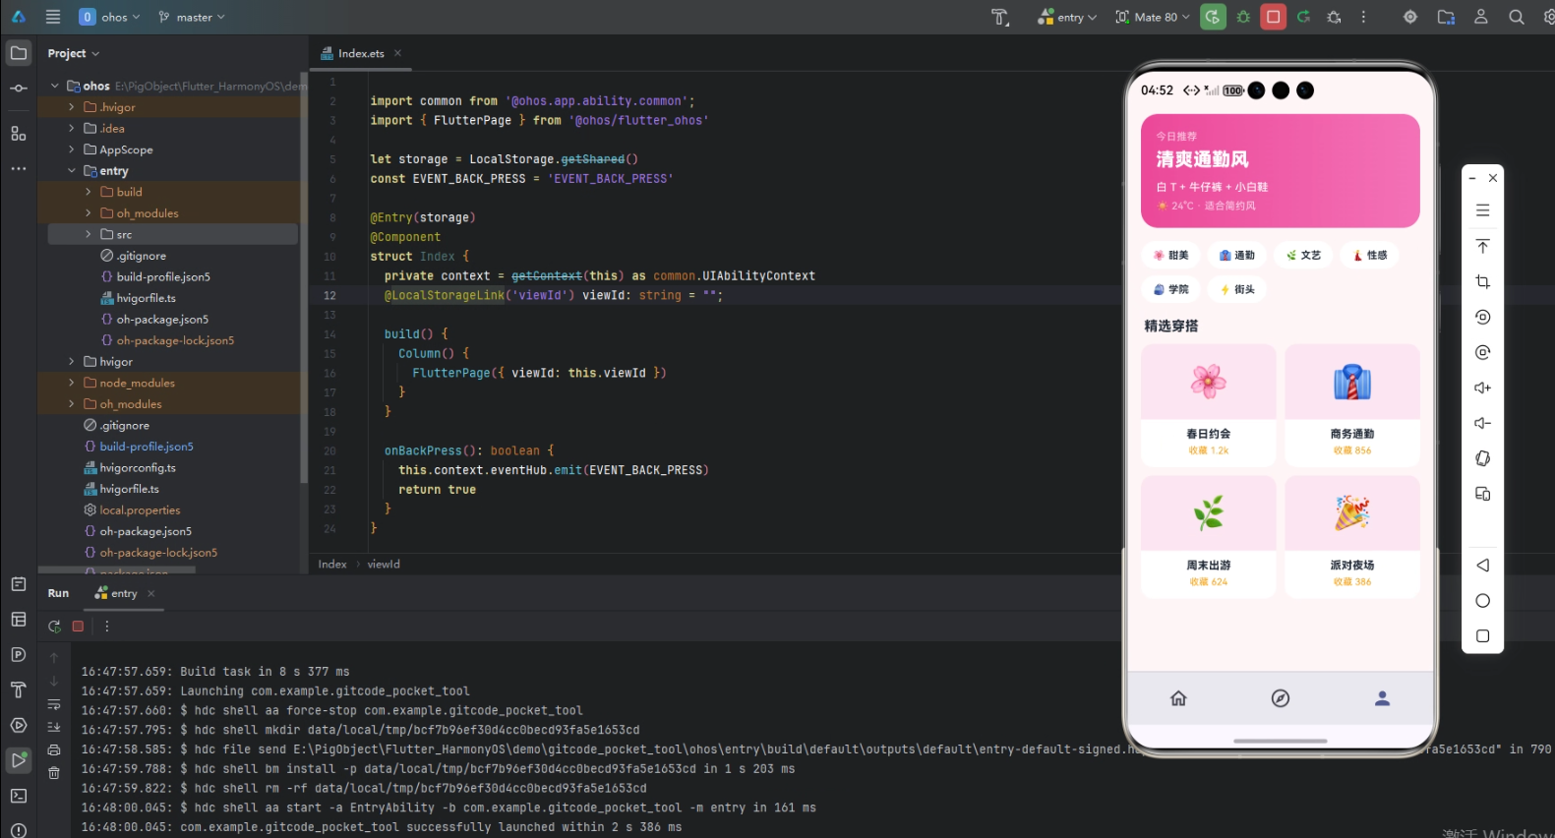Stop the running app with red square

(1274, 17)
